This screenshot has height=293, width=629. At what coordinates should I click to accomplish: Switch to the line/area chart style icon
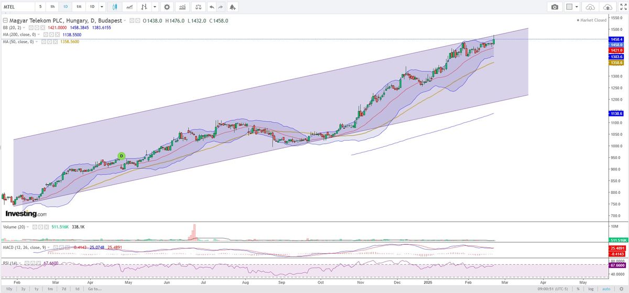pyautogui.click(x=129, y=7)
